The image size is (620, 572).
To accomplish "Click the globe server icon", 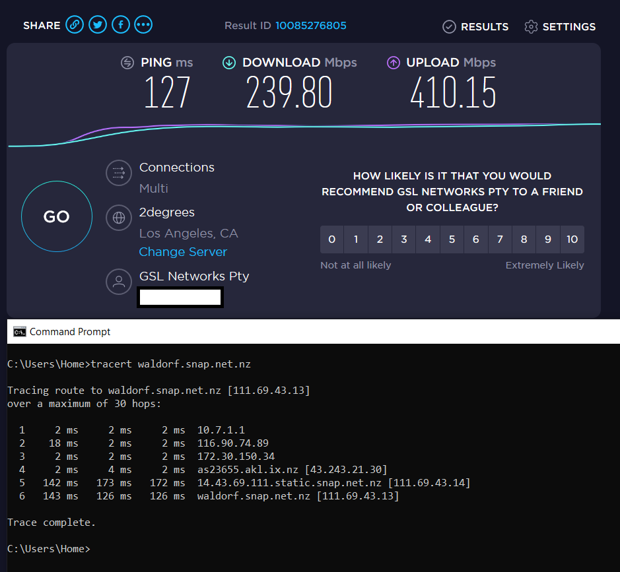I will click(x=119, y=218).
